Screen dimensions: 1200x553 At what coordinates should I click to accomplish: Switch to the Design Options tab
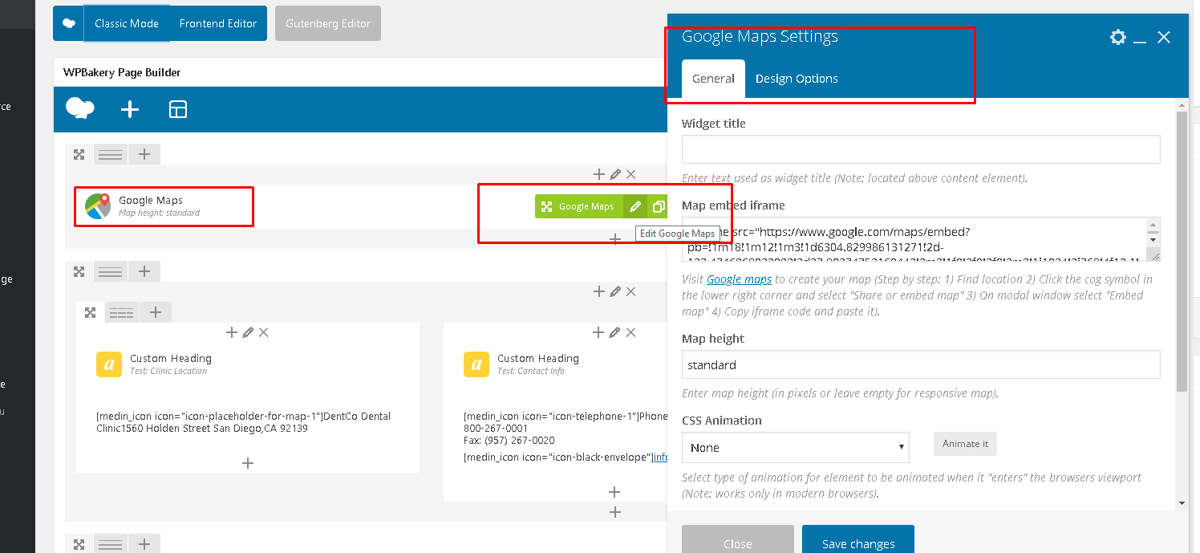(797, 79)
